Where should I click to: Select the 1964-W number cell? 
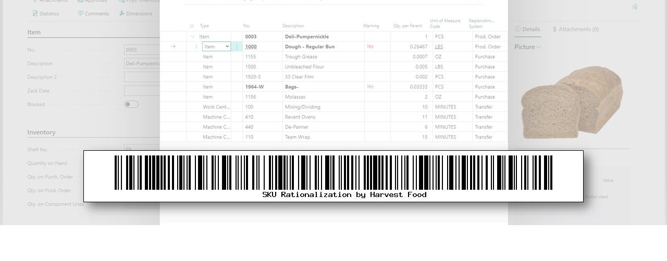coord(263,87)
